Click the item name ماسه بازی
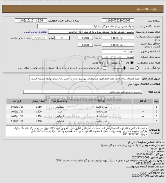Screen dimensions: 166x183 click(101, 112)
